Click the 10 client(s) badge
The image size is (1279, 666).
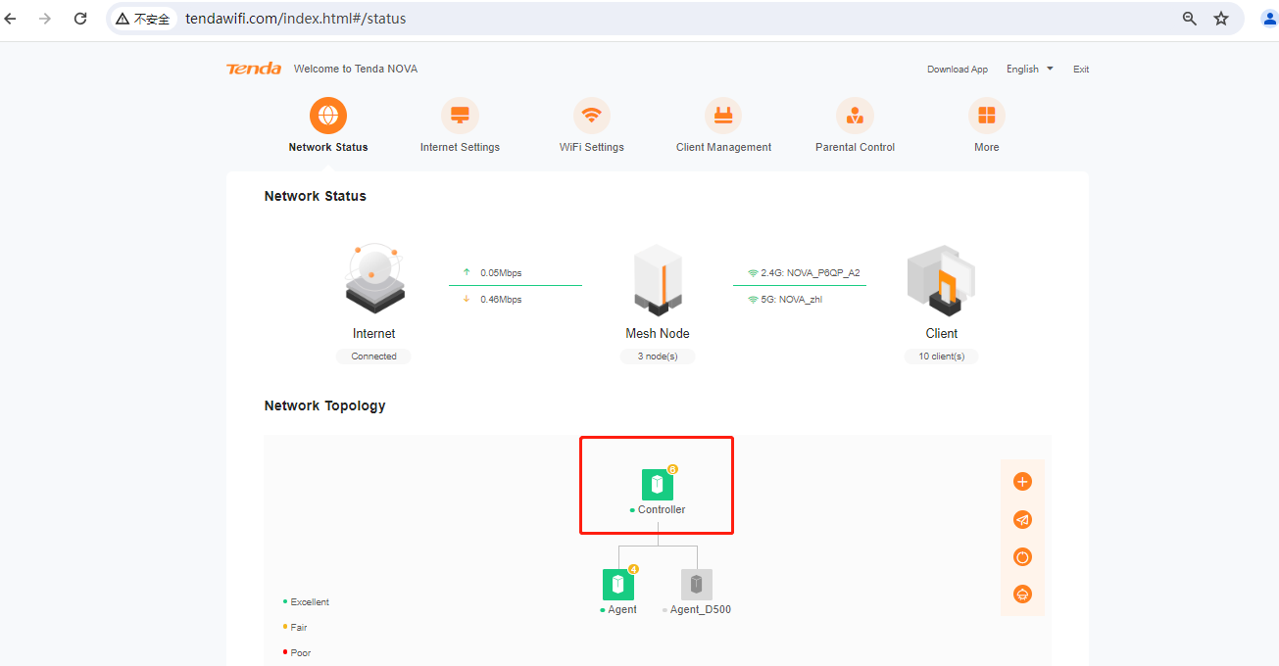click(941, 357)
